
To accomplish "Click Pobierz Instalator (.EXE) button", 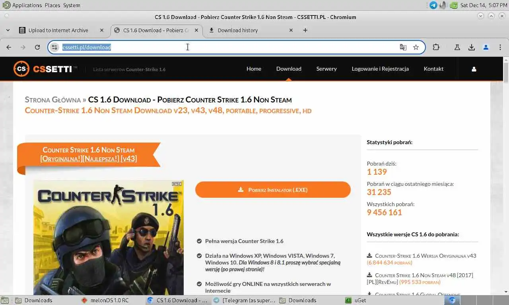I will [273, 190].
